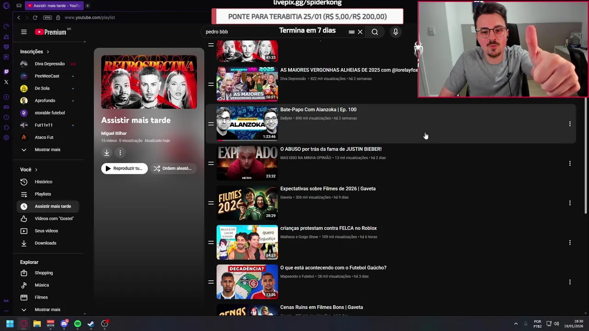Viewport: 589px width, 331px height.
Task: Expand the Inscrições section chevron
Action: [x=47, y=51]
